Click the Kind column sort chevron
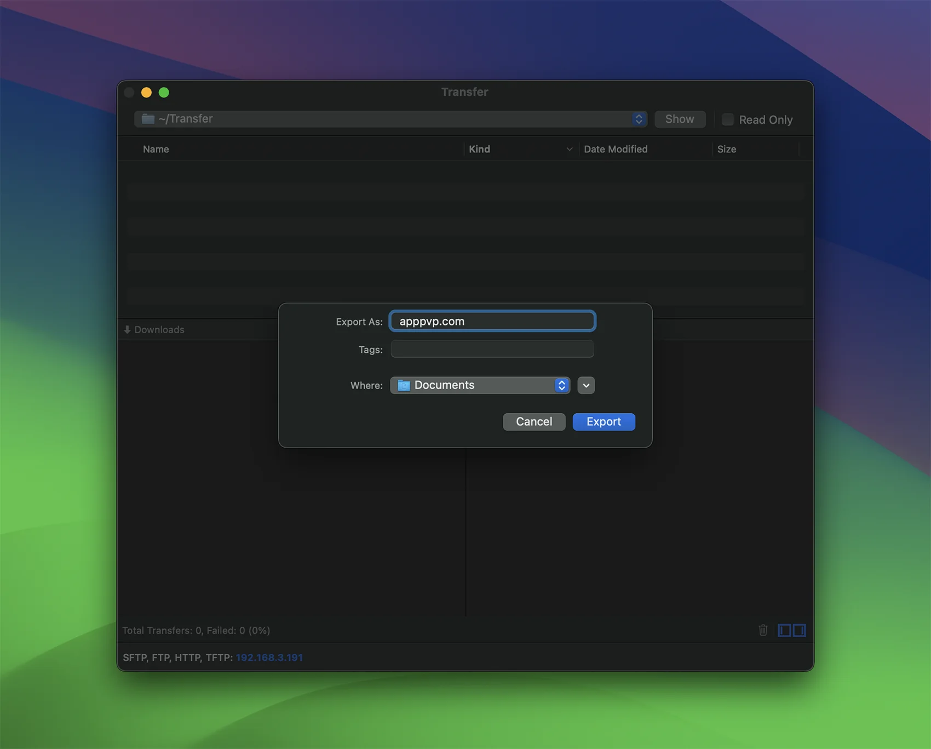931x749 pixels. pyautogui.click(x=570, y=149)
